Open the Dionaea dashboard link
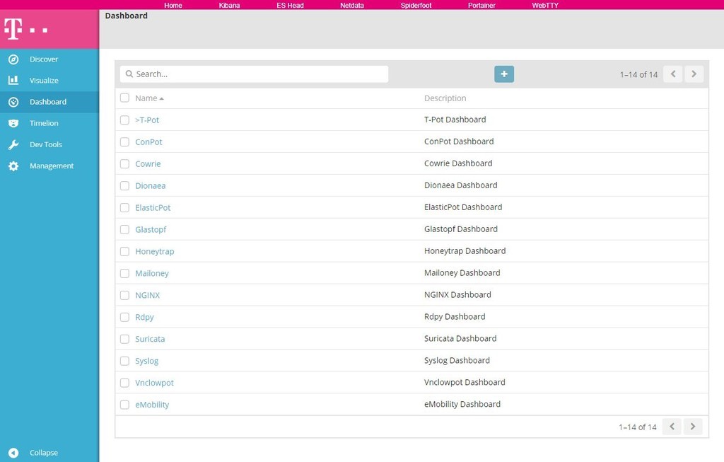This screenshot has height=462, width=724. point(150,186)
